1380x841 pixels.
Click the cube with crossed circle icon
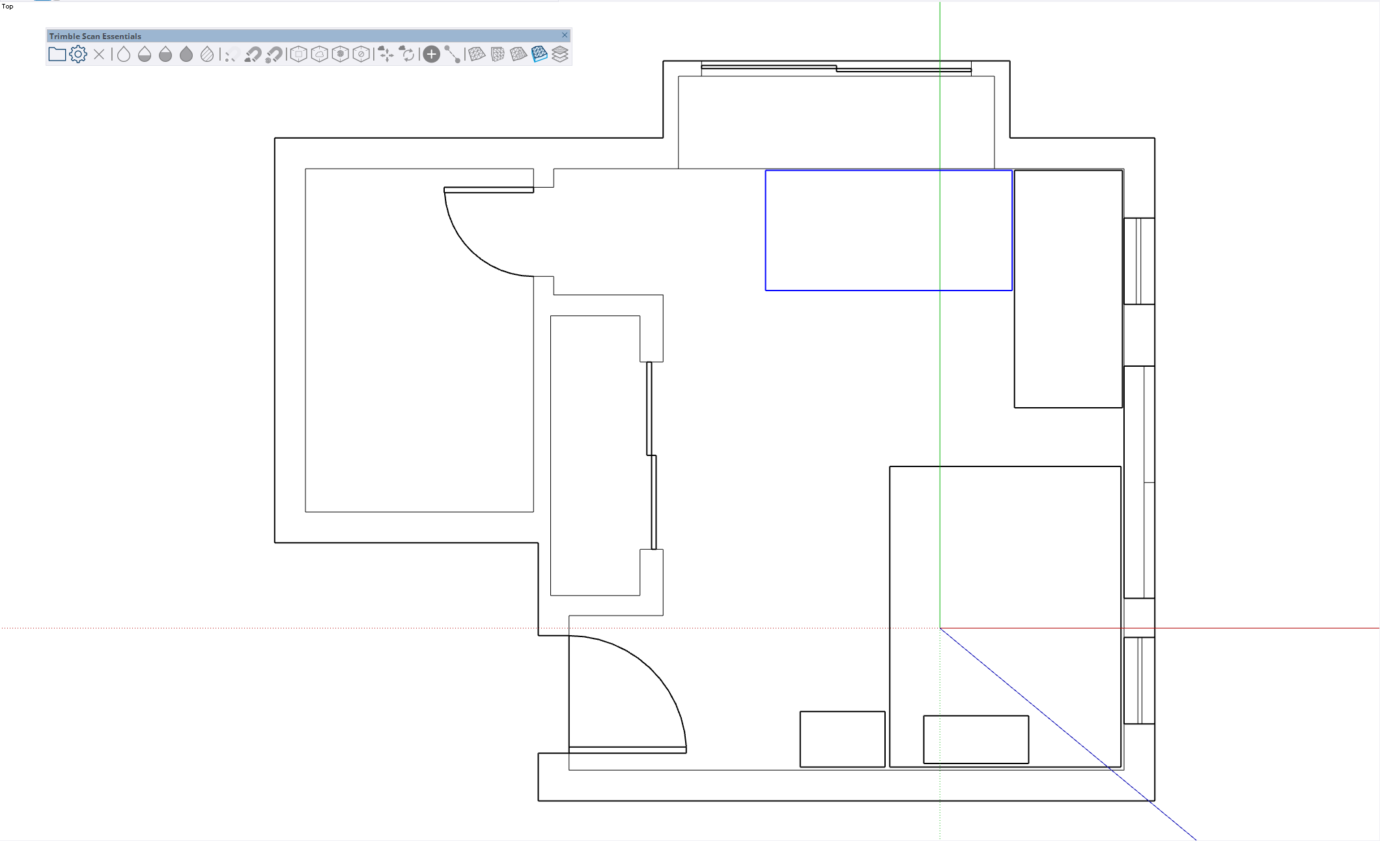click(361, 54)
